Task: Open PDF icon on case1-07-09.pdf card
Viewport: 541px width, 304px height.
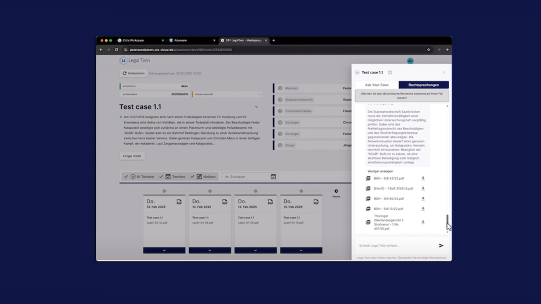Action: click(x=270, y=202)
